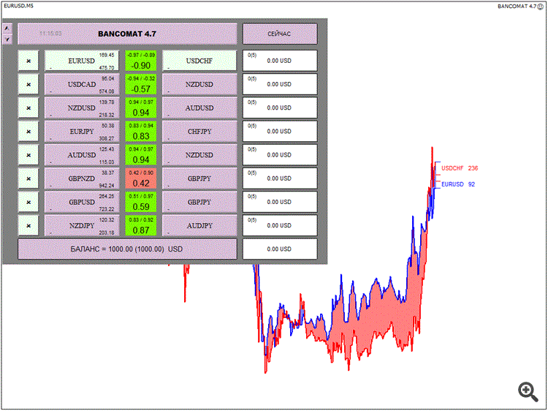This screenshot has height=411, width=548.
Task: Select the GBPNZD pair button
Action: [82, 178]
